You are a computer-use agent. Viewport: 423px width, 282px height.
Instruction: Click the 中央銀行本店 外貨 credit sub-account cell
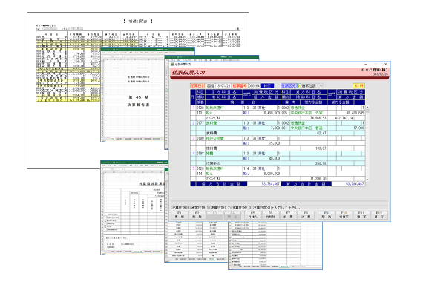point(309,113)
